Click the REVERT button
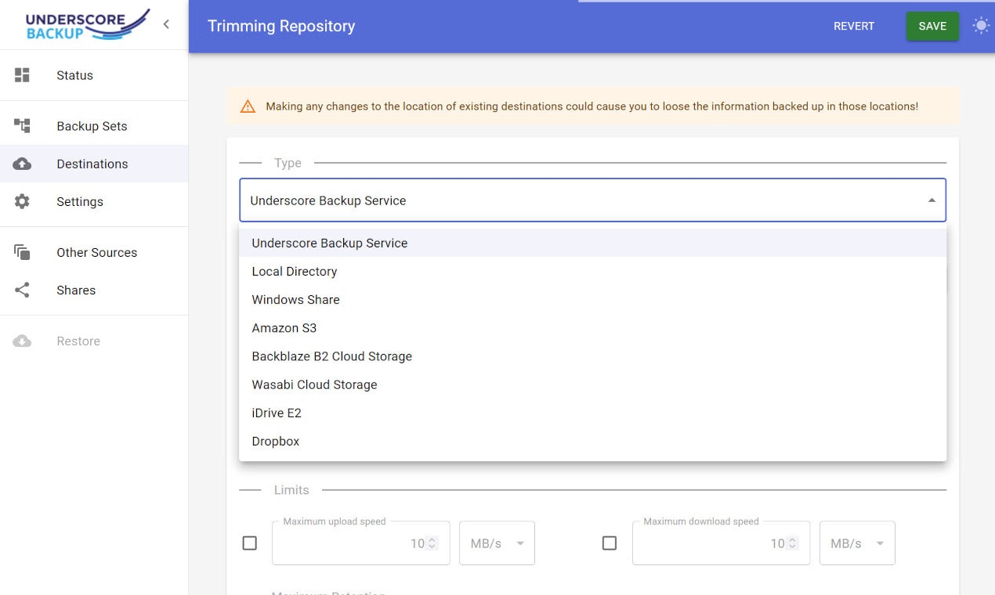The height and width of the screenshot is (595, 995). 854,26
